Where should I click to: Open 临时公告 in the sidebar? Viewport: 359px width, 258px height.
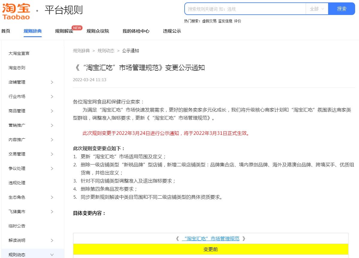pos(17,226)
